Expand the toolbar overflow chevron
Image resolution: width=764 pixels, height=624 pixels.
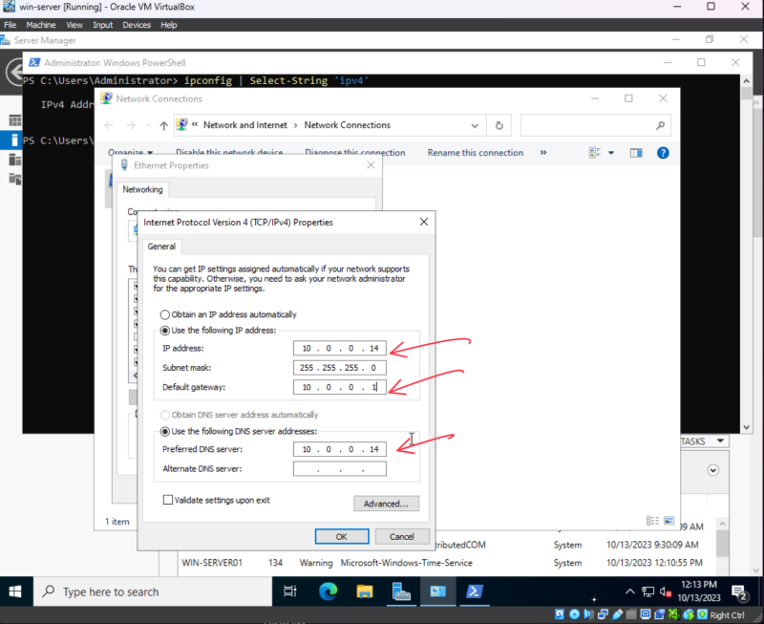pyautogui.click(x=543, y=152)
